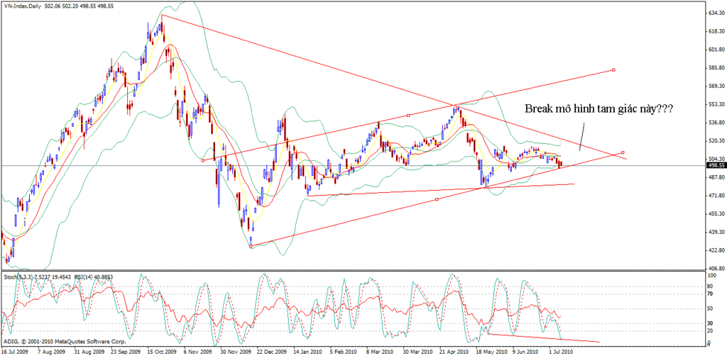Screen dimensions: 727x356
Task: Click the lower trendline's start handle at the low
Action: click(x=251, y=246)
